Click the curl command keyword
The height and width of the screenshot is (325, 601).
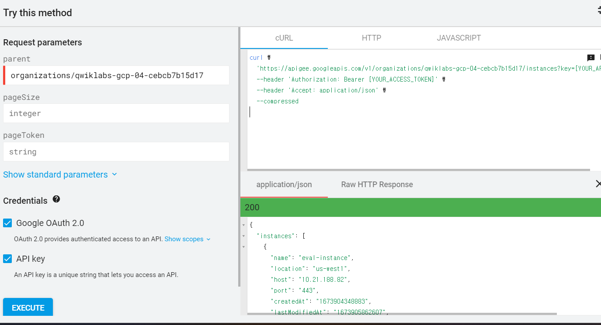pyautogui.click(x=256, y=58)
